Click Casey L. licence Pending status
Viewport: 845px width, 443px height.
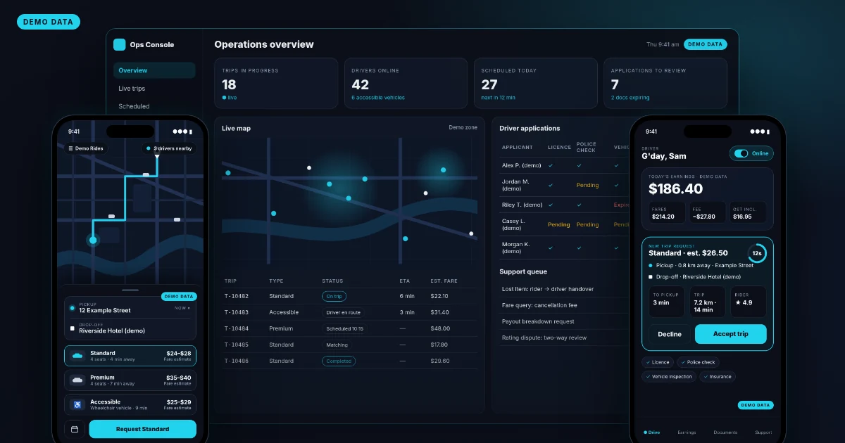click(x=559, y=224)
